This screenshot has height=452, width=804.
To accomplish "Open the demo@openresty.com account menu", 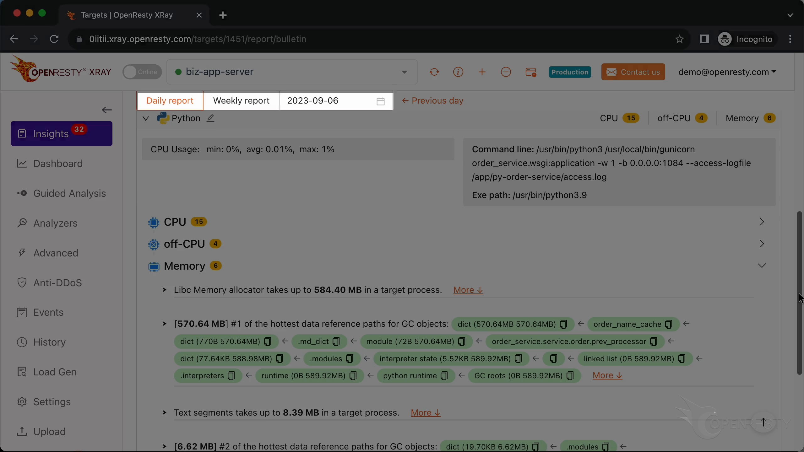I will pos(727,72).
